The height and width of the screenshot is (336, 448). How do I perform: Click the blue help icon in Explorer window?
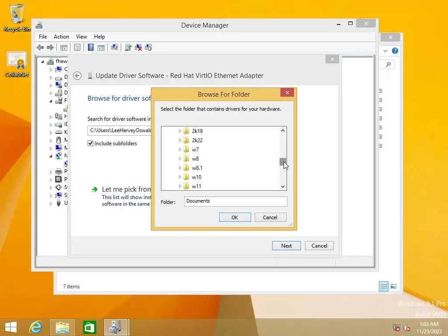point(395,51)
